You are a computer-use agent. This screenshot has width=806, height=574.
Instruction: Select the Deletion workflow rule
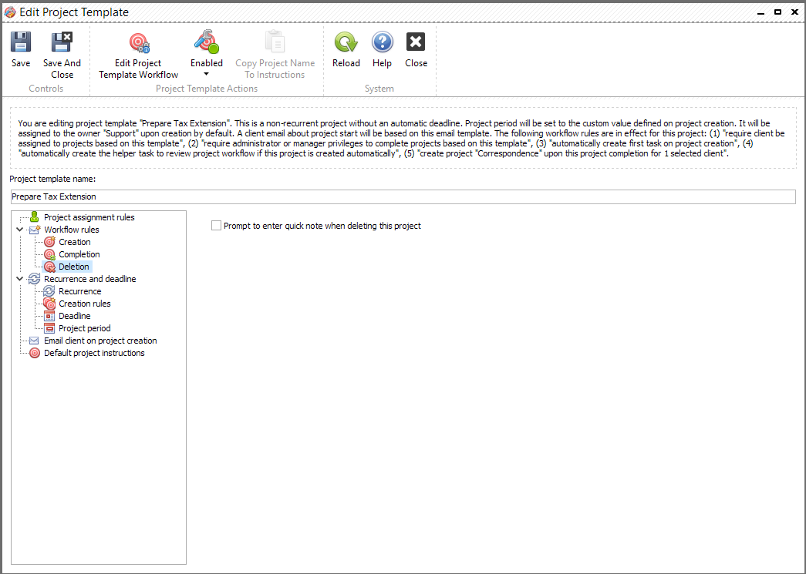(74, 267)
